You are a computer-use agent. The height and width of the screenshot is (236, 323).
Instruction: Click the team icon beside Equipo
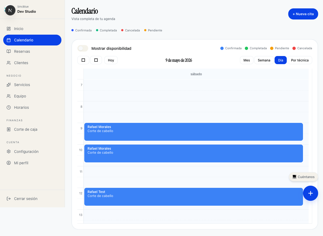[9, 96]
